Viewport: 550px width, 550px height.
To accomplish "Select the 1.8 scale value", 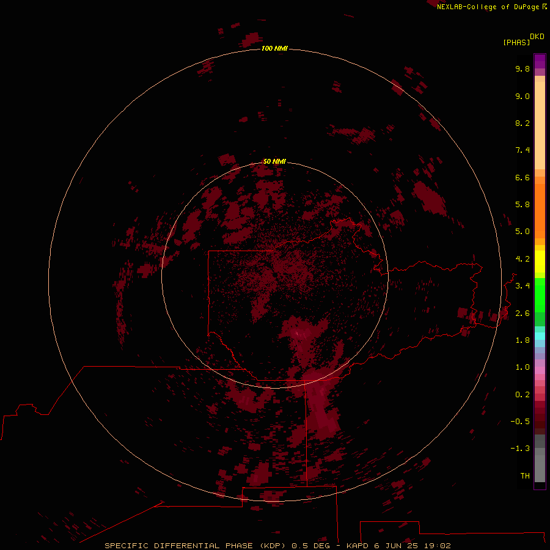I will 522,340.
